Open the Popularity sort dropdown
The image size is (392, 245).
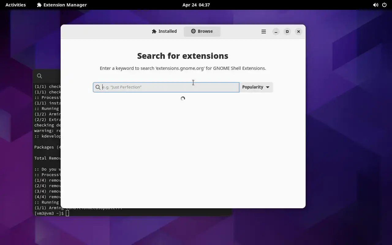pos(256,87)
